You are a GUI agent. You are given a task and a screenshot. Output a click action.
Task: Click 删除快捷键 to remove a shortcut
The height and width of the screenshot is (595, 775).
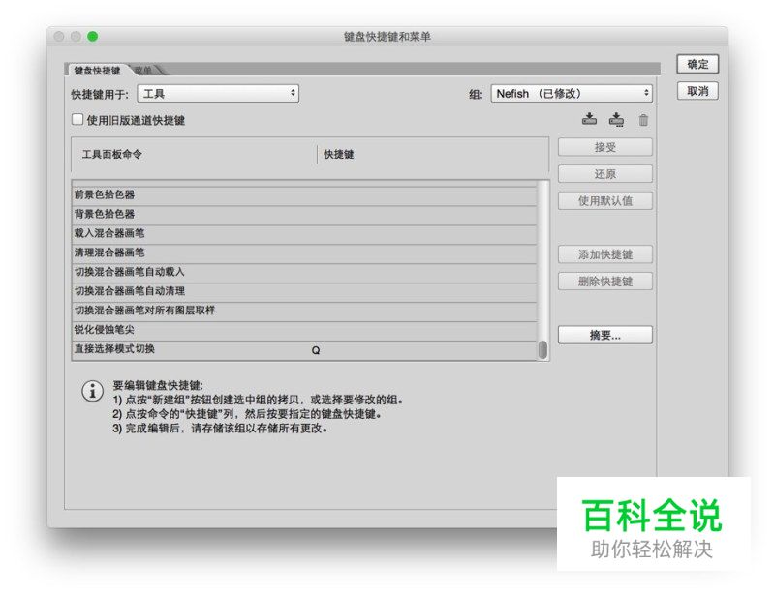pyautogui.click(x=604, y=282)
